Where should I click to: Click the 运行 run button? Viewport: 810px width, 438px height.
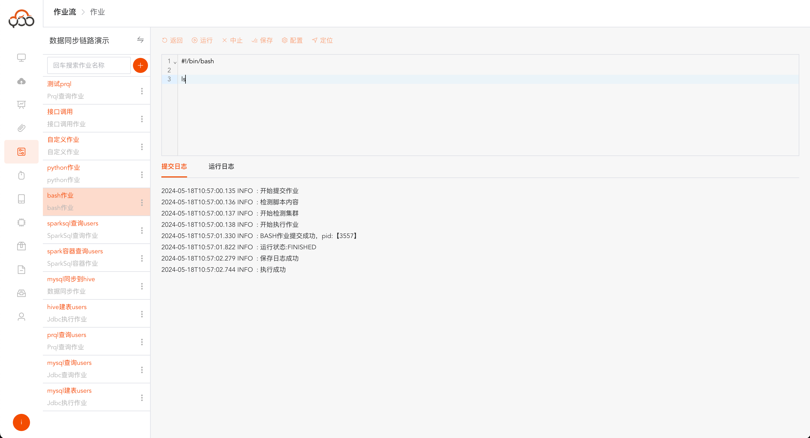[202, 40]
